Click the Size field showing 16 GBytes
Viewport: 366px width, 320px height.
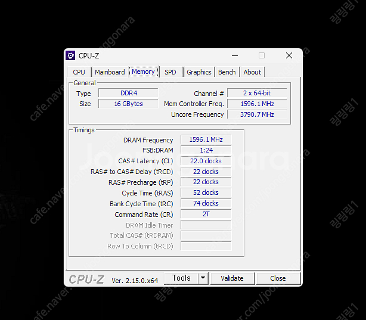tap(128, 104)
